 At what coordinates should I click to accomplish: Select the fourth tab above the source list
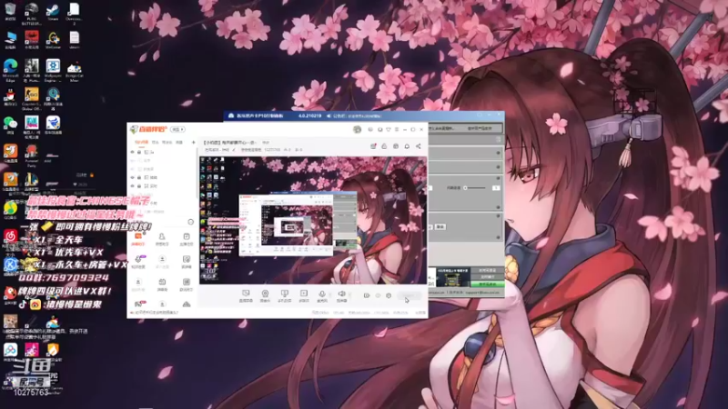(x=179, y=143)
